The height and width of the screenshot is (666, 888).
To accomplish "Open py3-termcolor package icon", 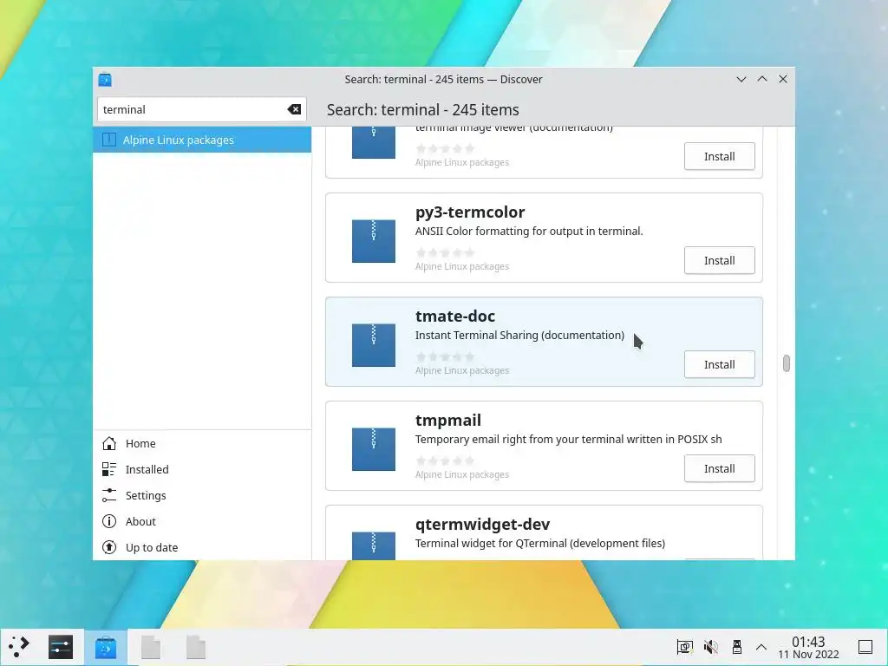I will tap(374, 241).
